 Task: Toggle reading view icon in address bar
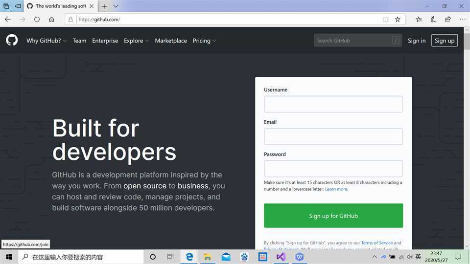pyautogui.click(x=386, y=20)
